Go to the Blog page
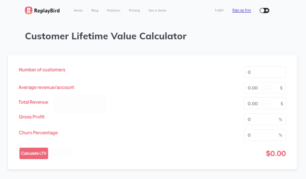The image size is (306, 179). [95, 10]
